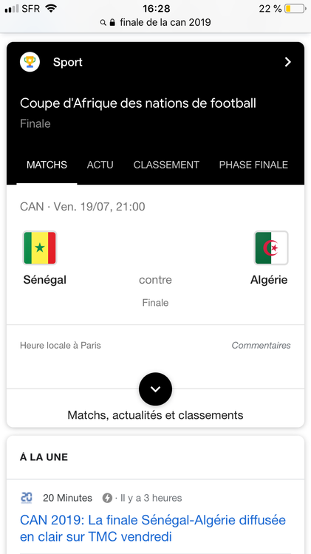Tap the lock icon in address bar
This screenshot has width=311, height=554.
coord(112,23)
